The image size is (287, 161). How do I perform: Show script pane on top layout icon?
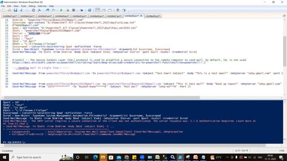pyautogui.click(x=98, y=10)
